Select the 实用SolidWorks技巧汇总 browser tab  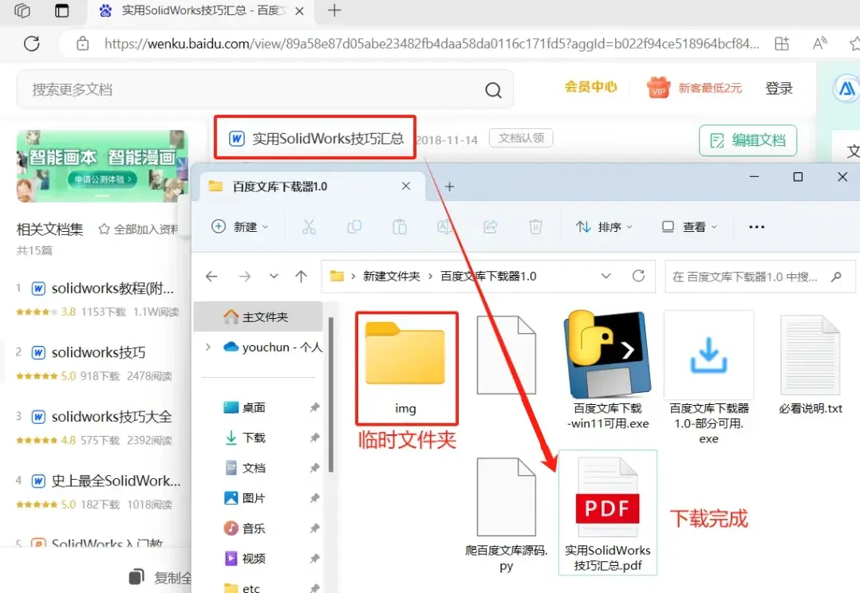(203, 11)
